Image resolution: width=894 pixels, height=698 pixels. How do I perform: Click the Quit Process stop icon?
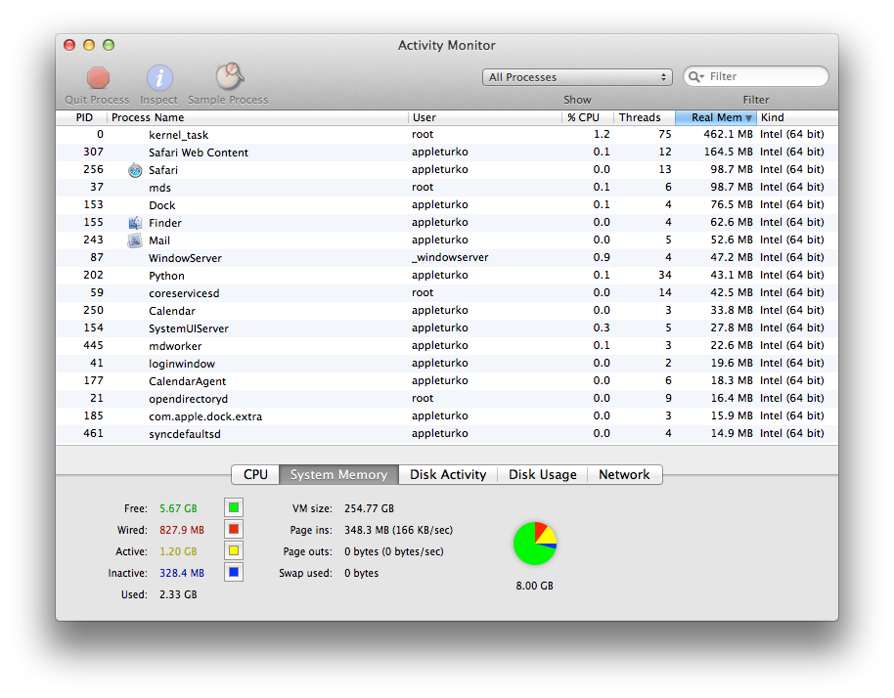(x=98, y=77)
